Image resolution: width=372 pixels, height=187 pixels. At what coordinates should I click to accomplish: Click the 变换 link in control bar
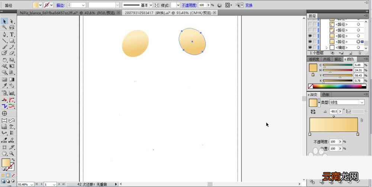click(x=249, y=5)
